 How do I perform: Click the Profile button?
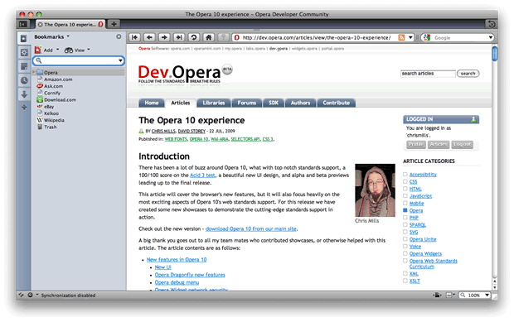416,144
